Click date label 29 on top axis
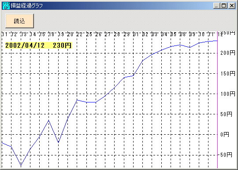238x170 pixels. [126, 35]
